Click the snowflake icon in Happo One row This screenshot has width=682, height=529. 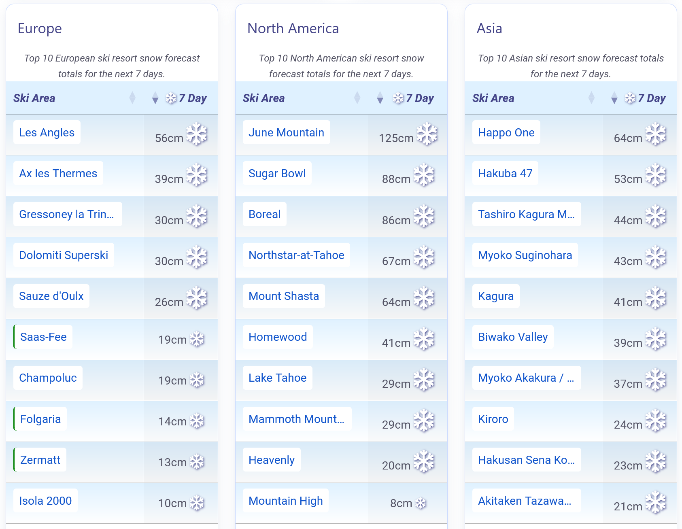[x=656, y=134]
